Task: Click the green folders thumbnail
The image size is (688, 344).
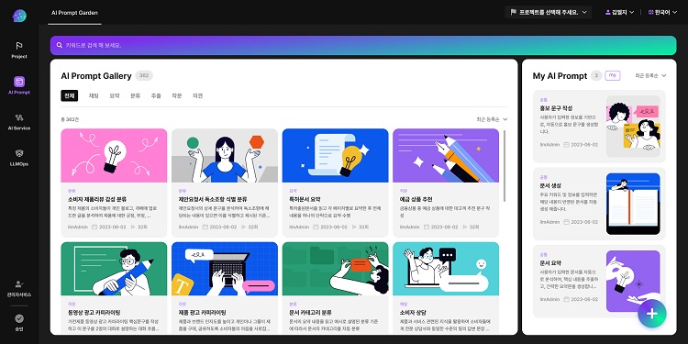Action: click(x=335, y=269)
